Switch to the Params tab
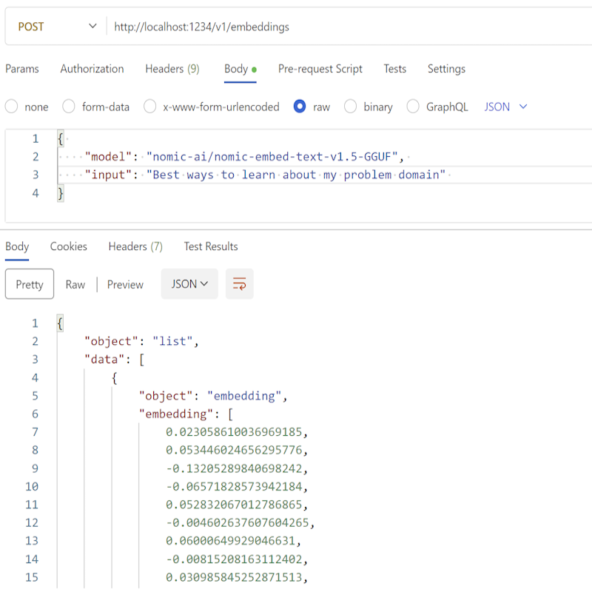The height and width of the screenshot is (592, 592). tap(21, 69)
